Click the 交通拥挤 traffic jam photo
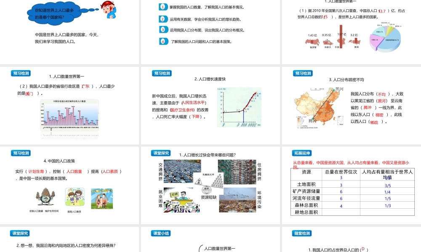 coord(182,171)
